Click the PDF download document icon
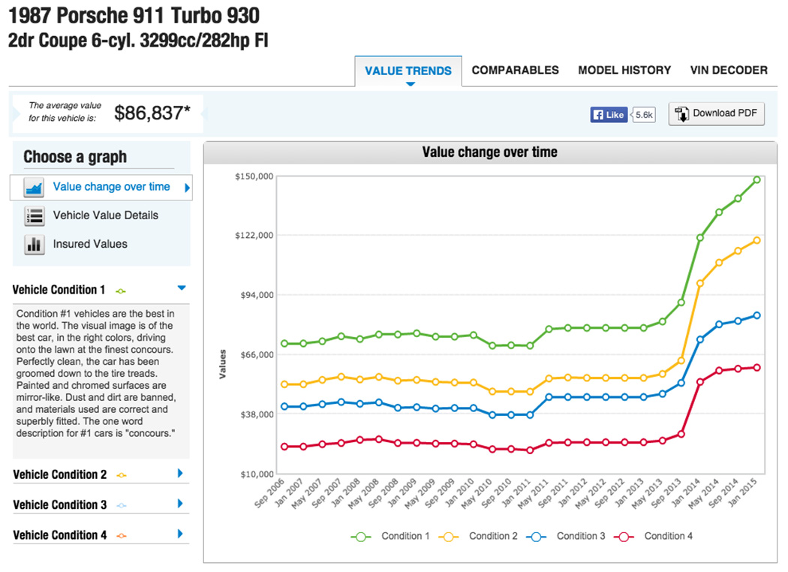This screenshot has width=788, height=572. click(x=681, y=114)
